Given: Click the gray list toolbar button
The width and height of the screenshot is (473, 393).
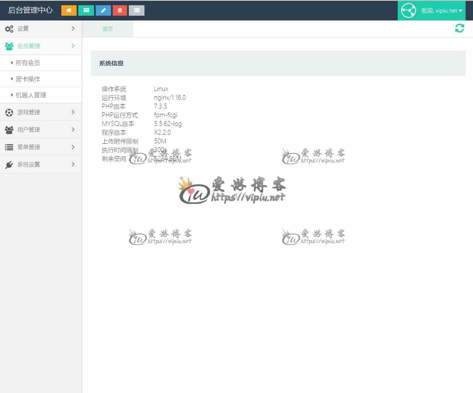Looking at the screenshot, I should 137,10.
